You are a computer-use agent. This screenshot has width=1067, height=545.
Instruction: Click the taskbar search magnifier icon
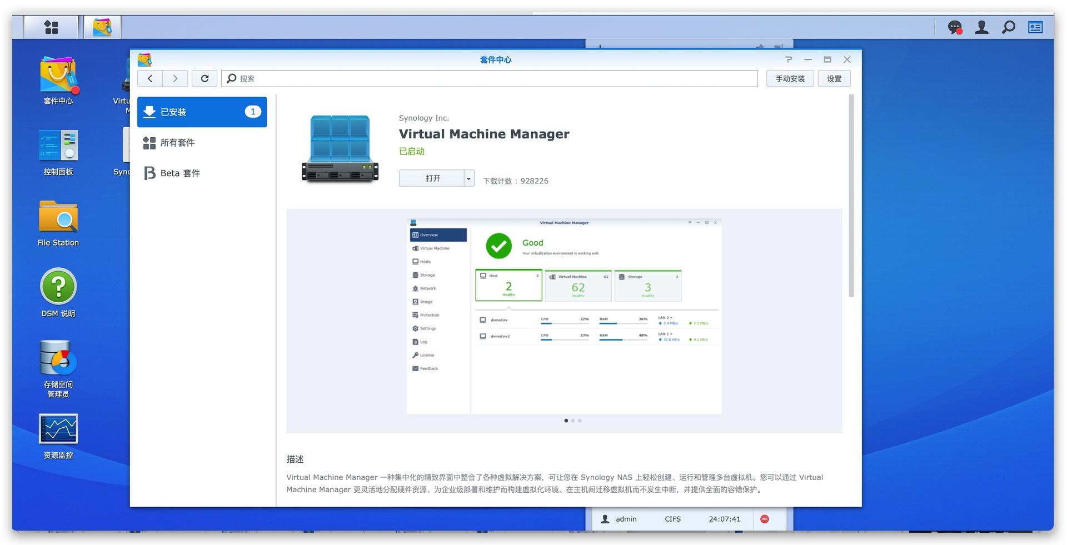pos(1008,27)
